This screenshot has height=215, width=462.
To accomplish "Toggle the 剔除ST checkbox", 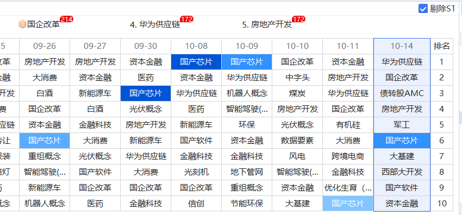I will 423,9.
